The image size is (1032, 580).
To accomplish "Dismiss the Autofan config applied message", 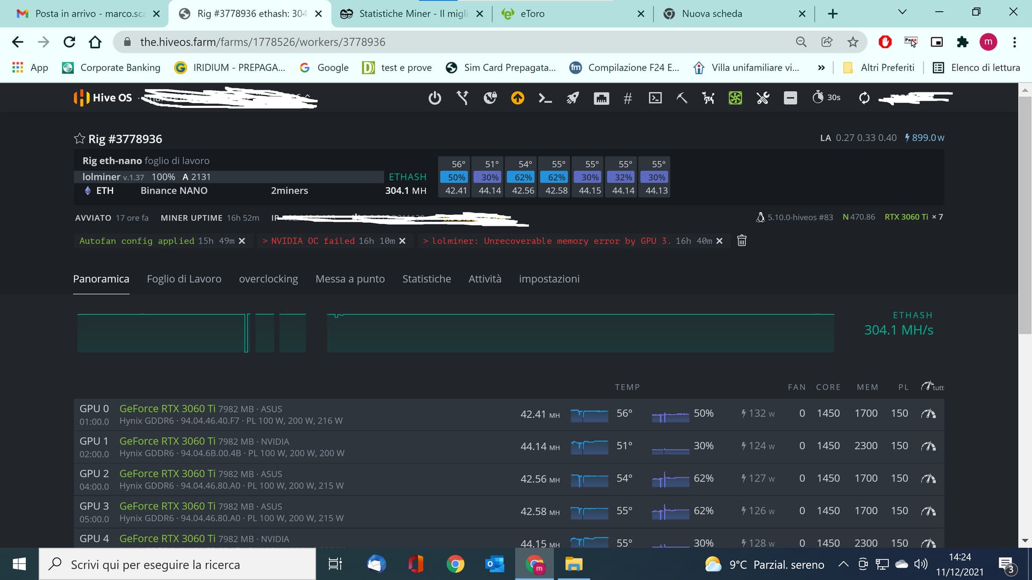I will pos(242,241).
